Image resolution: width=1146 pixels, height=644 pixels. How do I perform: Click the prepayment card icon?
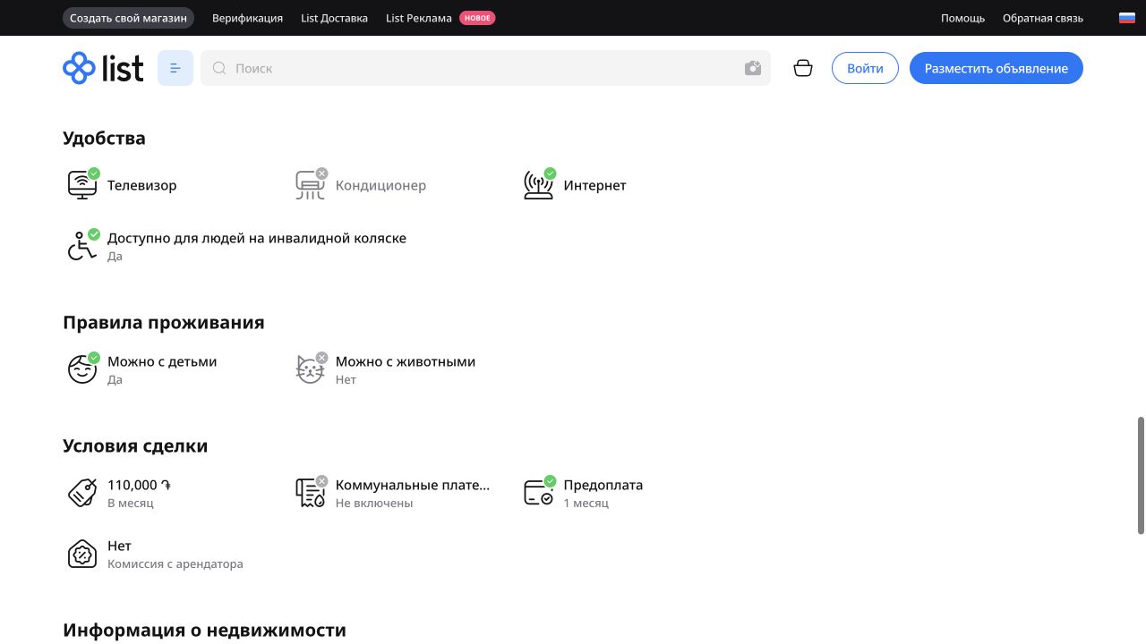tap(539, 492)
